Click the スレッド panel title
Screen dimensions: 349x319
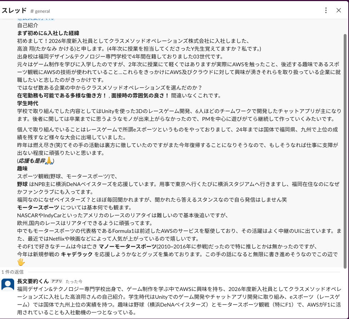(x=14, y=11)
